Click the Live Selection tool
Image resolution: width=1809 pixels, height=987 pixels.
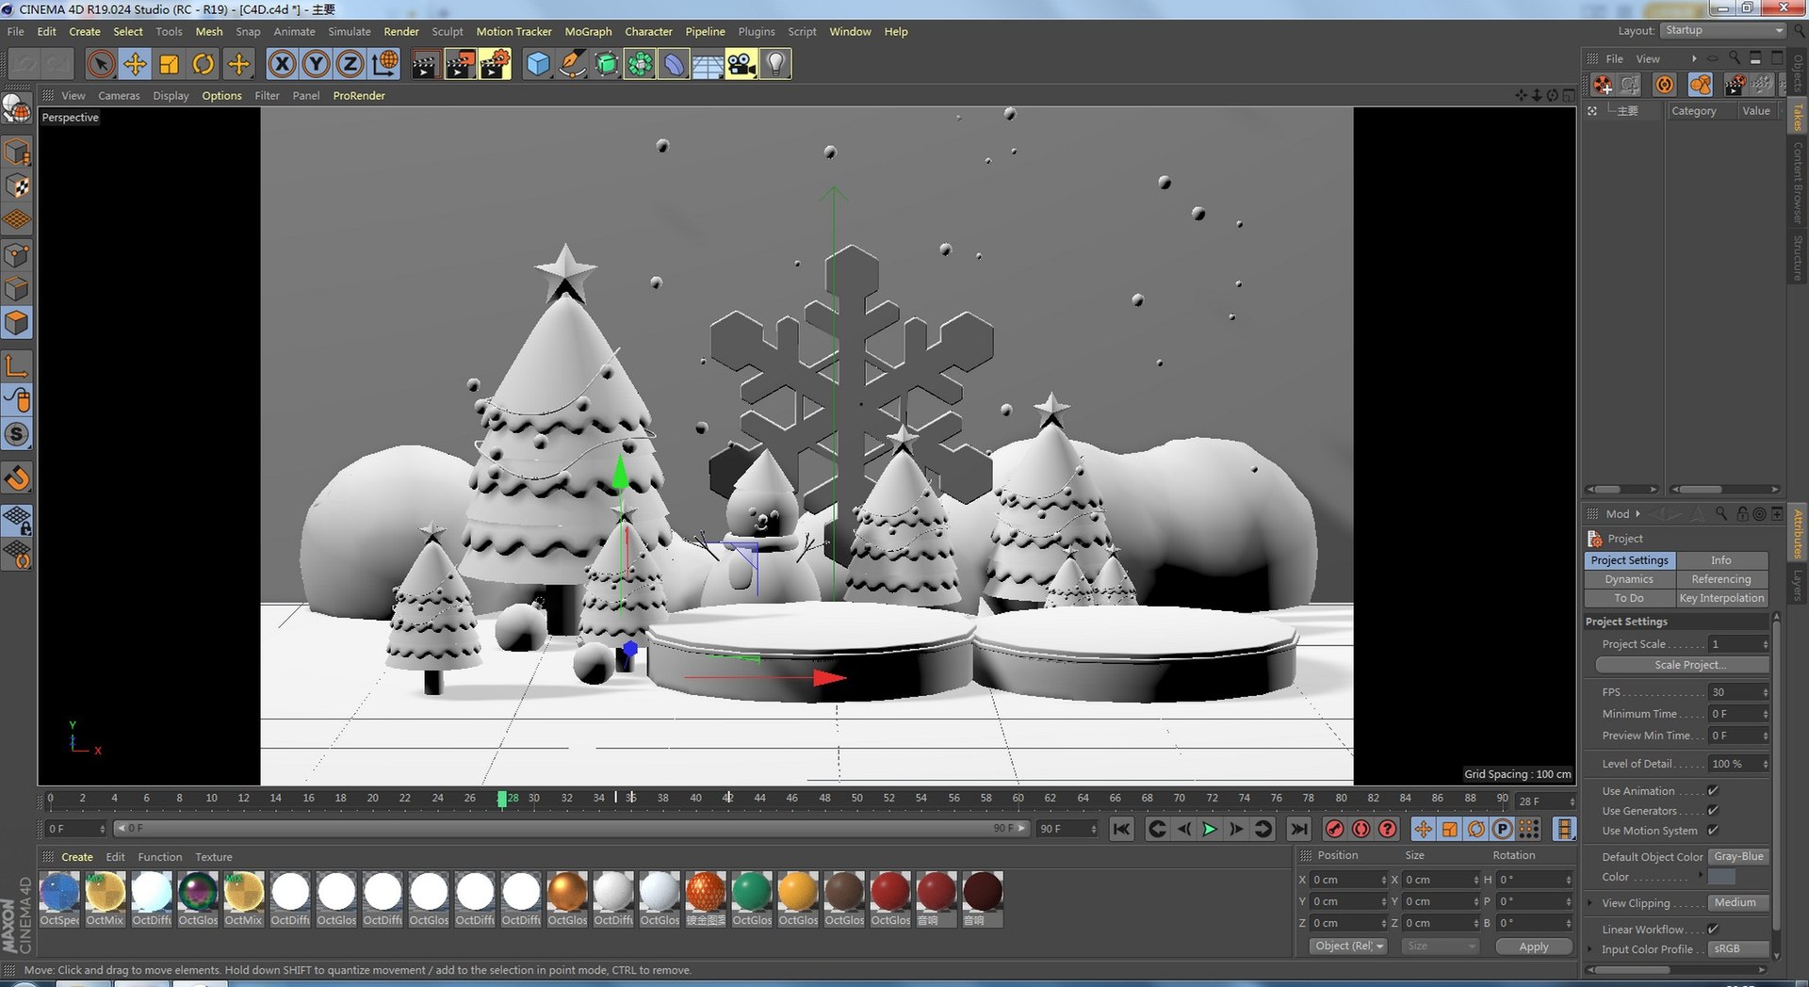click(x=101, y=64)
